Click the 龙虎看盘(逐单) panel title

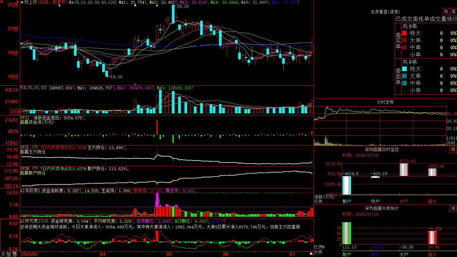(385, 12)
